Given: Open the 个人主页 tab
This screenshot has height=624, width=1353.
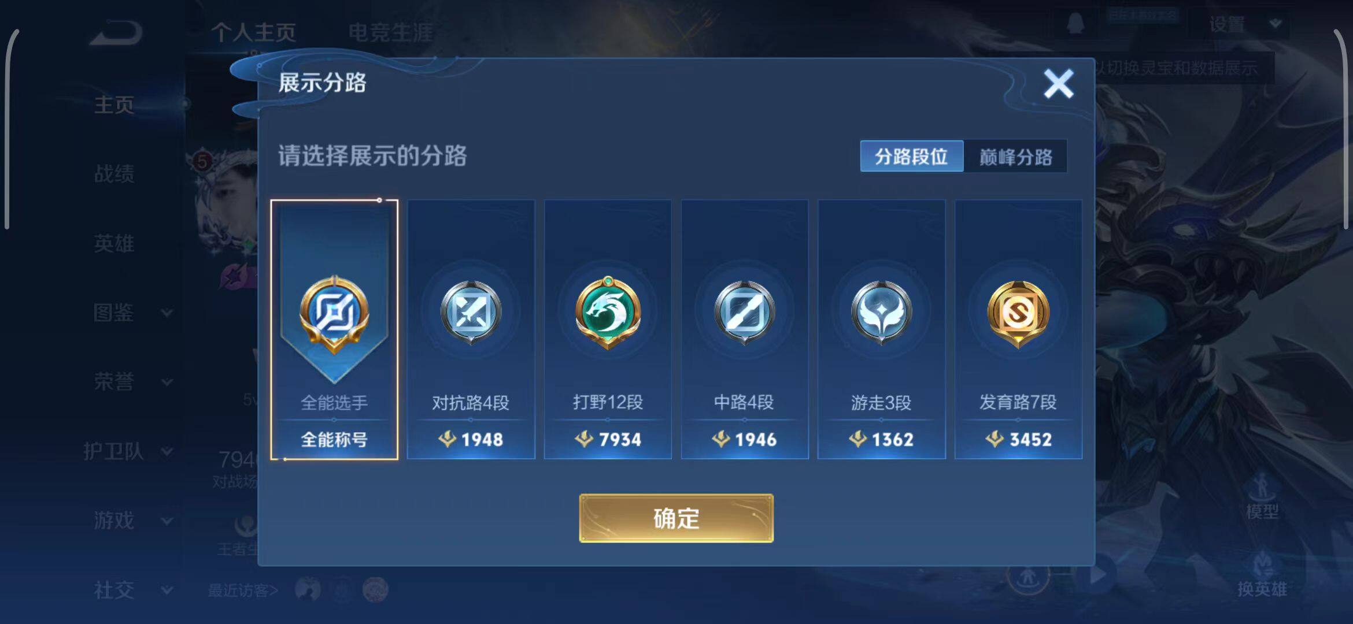Looking at the screenshot, I should pos(253,32).
